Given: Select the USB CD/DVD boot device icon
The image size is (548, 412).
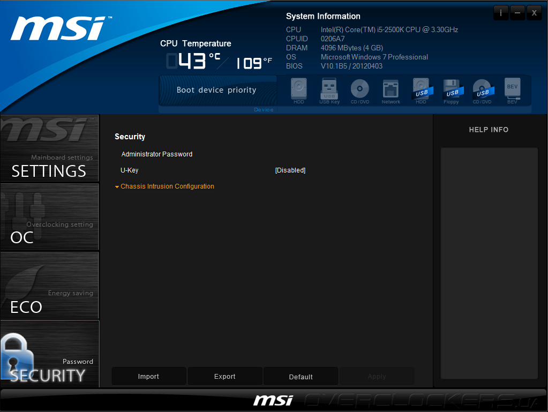Looking at the screenshot, I should coord(483,91).
